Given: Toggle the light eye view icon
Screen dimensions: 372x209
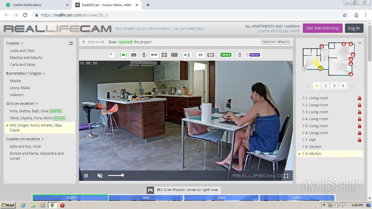Looking at the screenshot, I should (x=200, y=55).
